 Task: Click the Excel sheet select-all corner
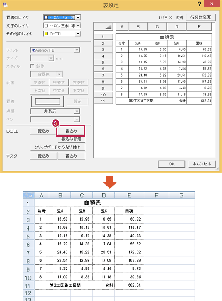coord(28,196)
